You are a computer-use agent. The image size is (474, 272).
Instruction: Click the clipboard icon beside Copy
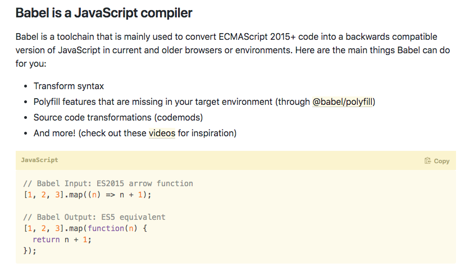point(427,161)
